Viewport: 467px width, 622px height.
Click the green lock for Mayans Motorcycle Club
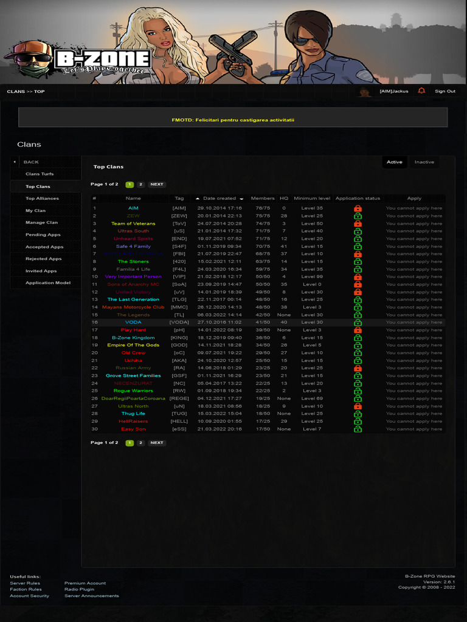coord(358,307)
